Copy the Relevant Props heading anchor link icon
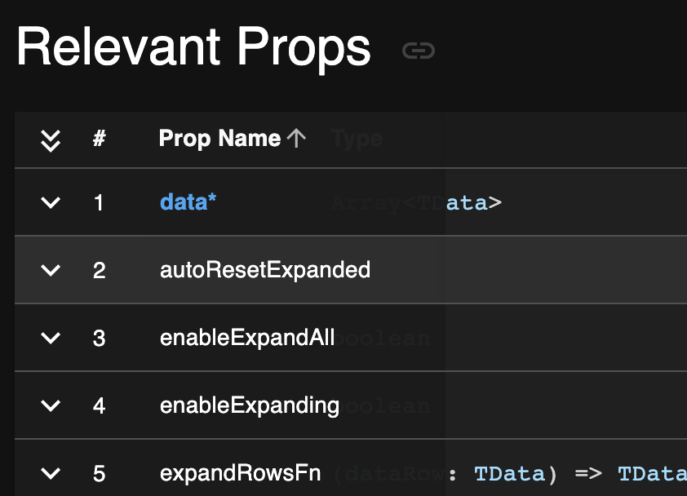 coord(419,51)
